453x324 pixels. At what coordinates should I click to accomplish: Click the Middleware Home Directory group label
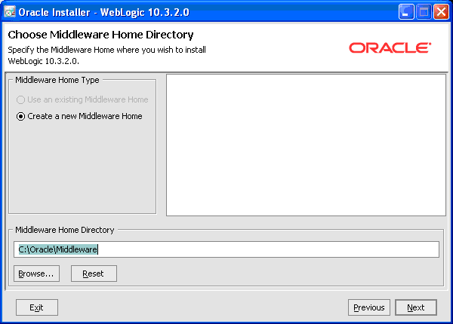tap(65, 230)
